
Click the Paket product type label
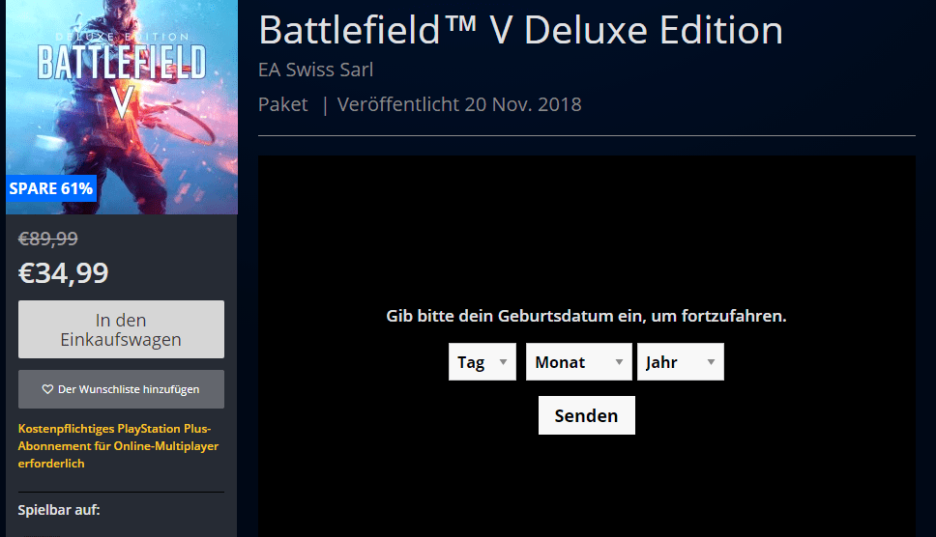click(282, 104)
